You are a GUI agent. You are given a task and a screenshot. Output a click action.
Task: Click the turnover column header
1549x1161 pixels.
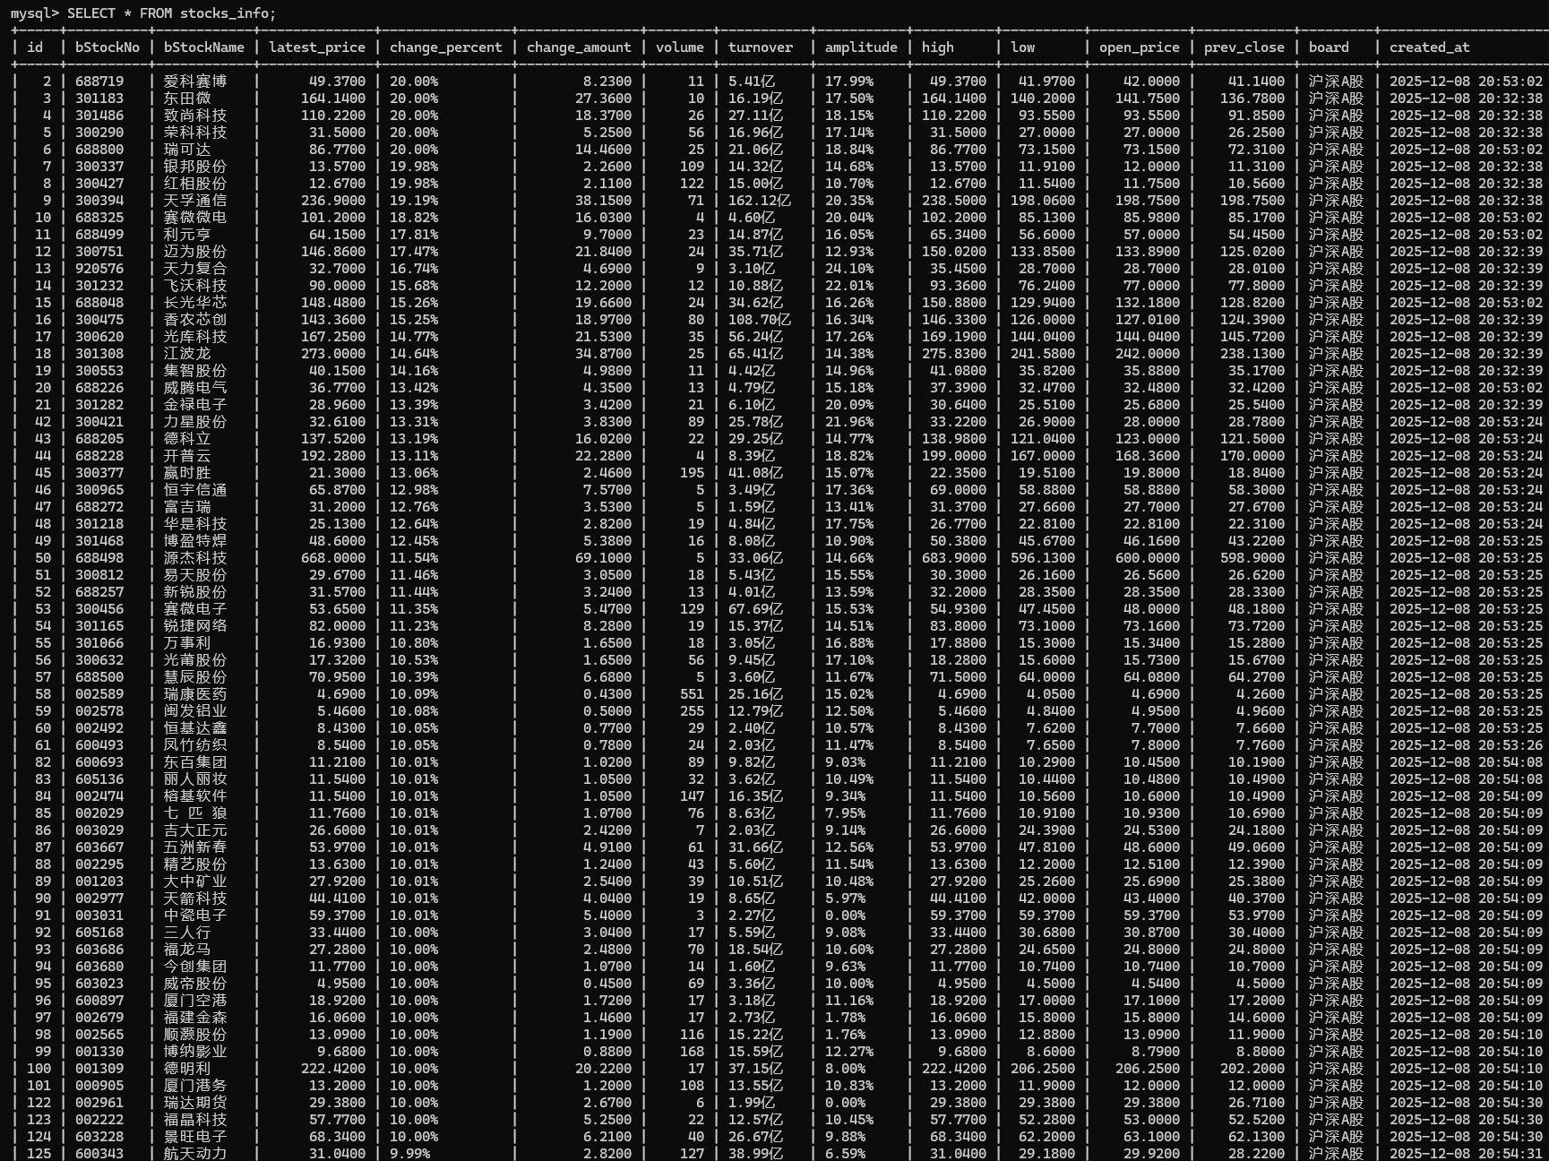tap(761, 47)
